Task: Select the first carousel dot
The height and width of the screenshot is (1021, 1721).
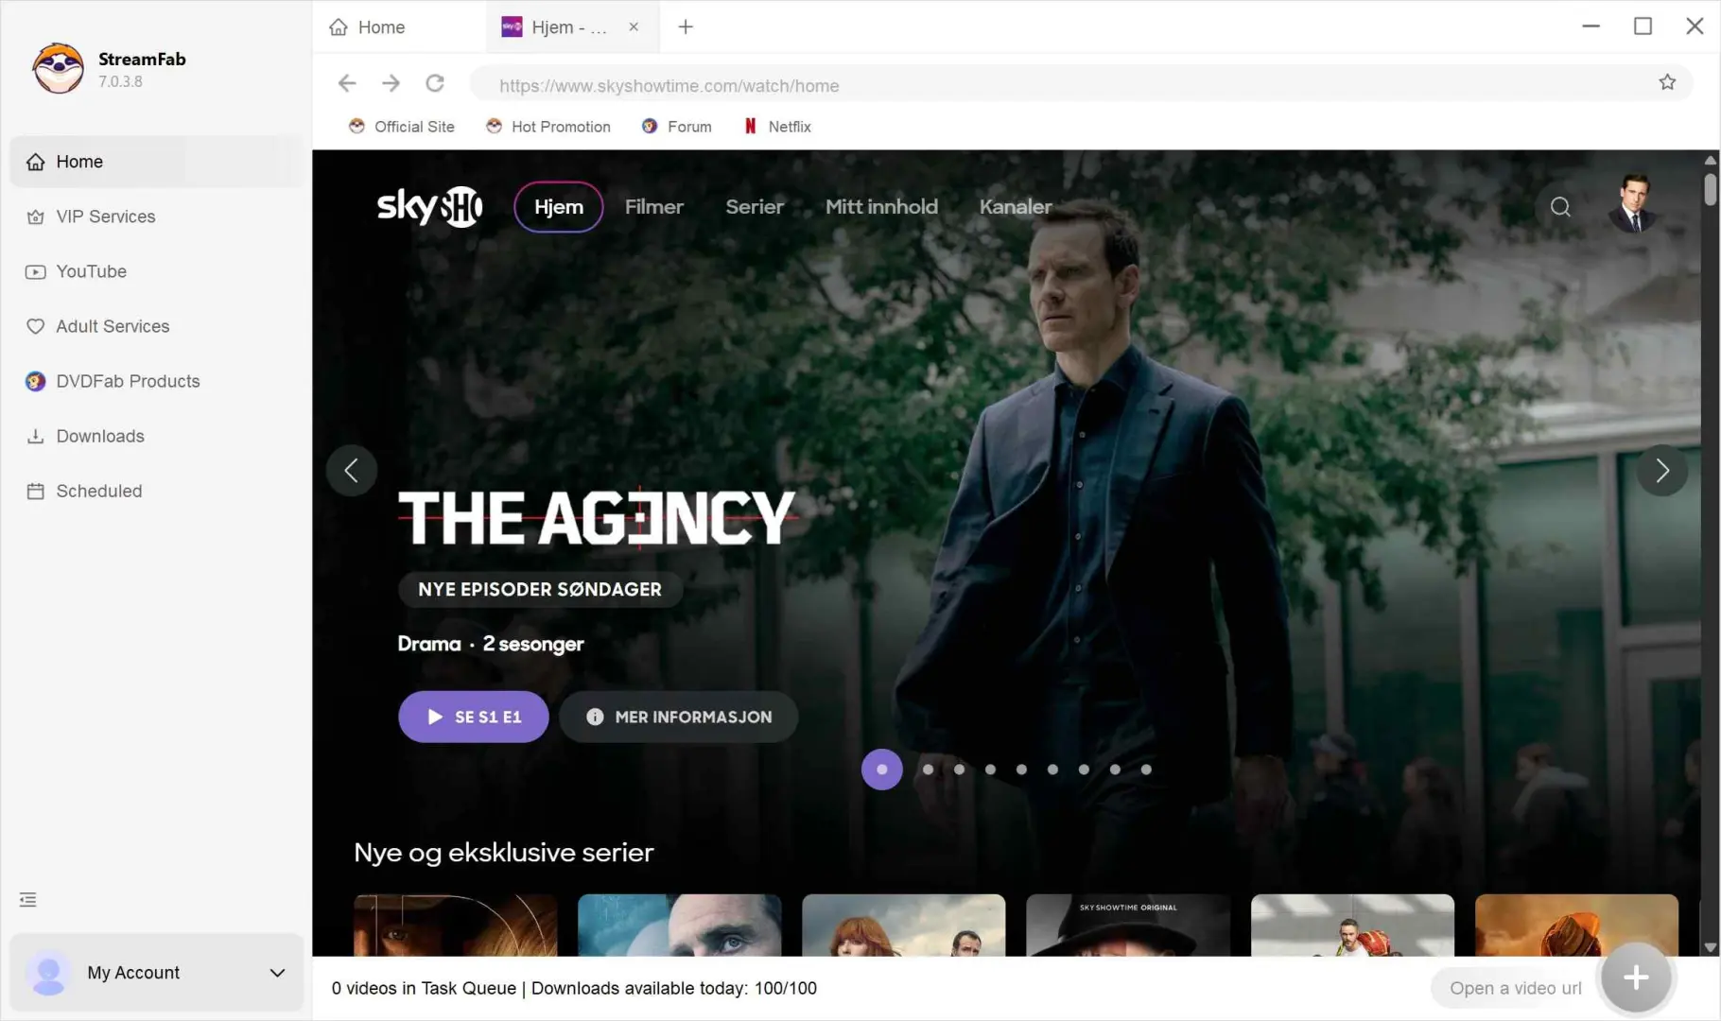Action: click(882, 770)
